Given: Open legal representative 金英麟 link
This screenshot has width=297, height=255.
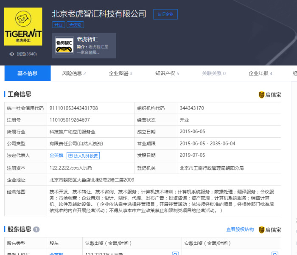Looking at the screenshot, I should [57, 156].
